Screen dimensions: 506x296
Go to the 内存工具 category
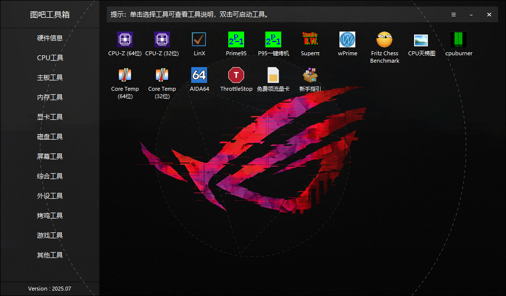50,97
